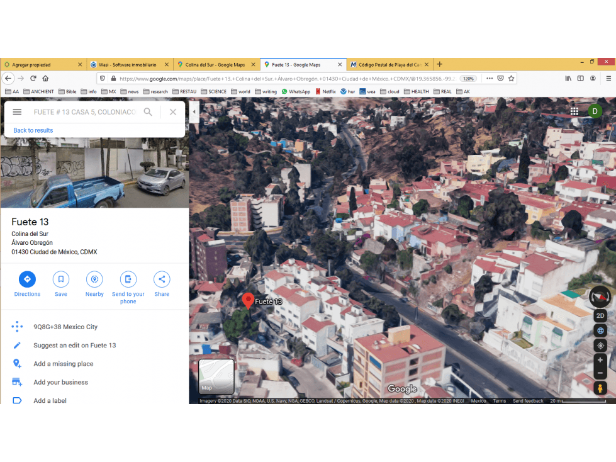The image size is (616, 462).
Task: Toggle the 2D map view
Action: tap(600, 315)
